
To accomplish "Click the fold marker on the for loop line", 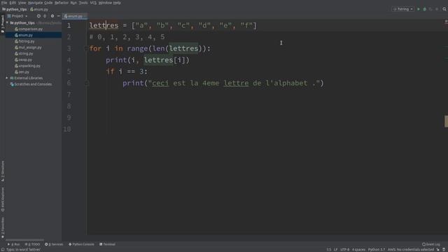I will click(86, 48).
